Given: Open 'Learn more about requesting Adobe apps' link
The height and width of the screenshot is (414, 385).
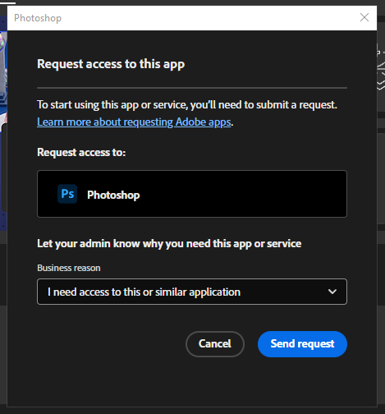Looking at the screenshot, I should (134, 122).
